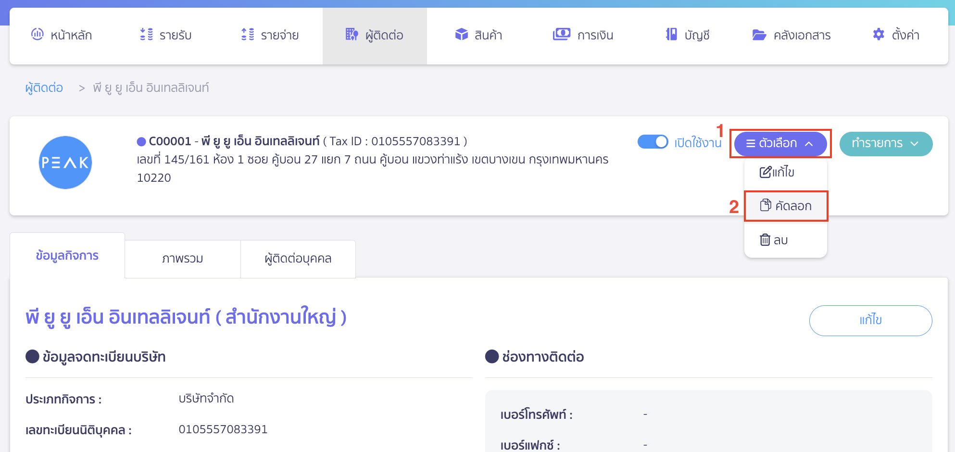955x452 pixels.
Task: Expand the ทำรายการ actions dropdown
Action: pyautogui.click(x=885, y=144)
